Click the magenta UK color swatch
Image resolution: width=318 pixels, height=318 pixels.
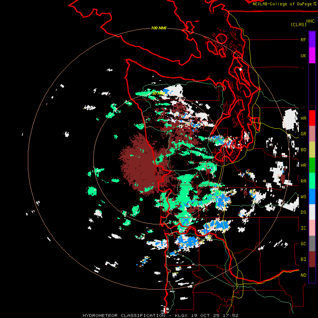tap(312, 55)
